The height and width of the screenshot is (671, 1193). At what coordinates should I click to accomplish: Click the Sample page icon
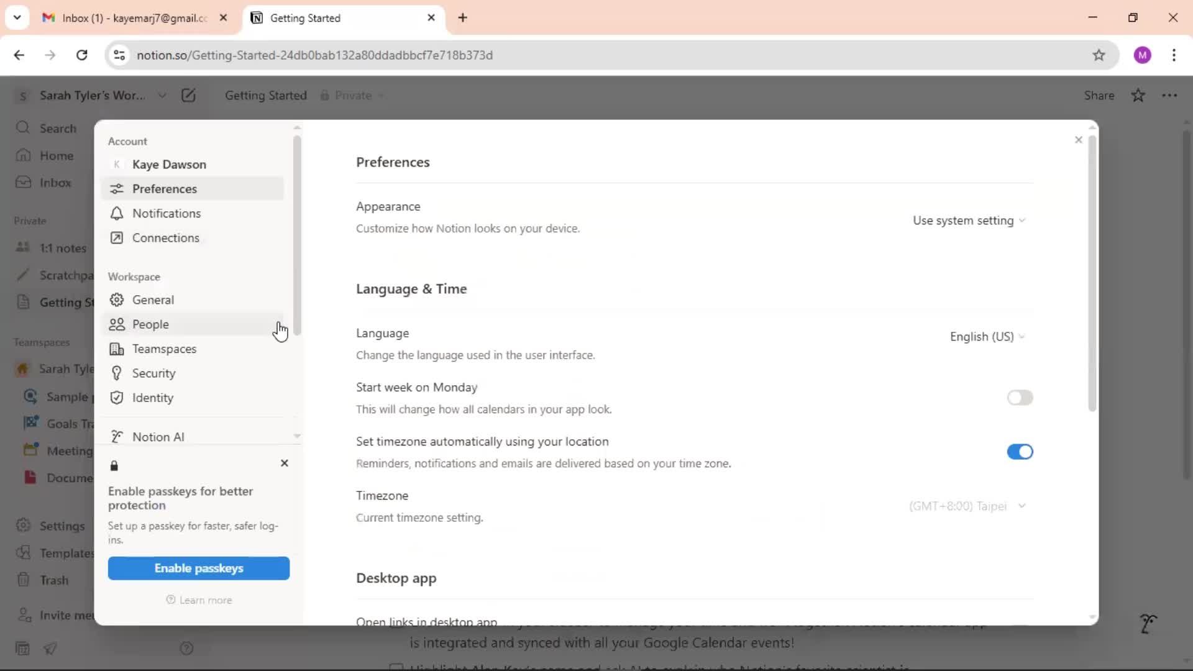click(x=30, y=396)
